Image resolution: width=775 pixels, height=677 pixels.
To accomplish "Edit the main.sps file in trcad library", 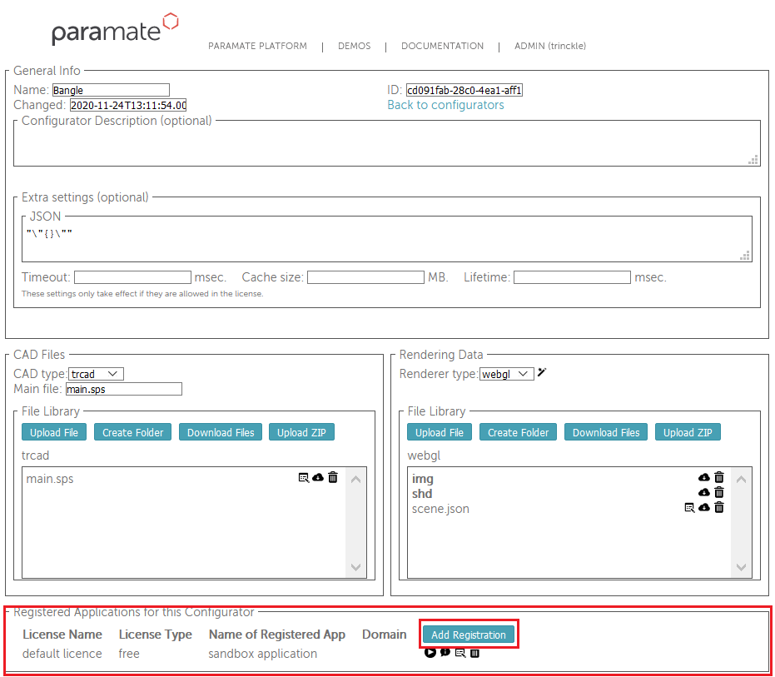I will click(304, 478).
